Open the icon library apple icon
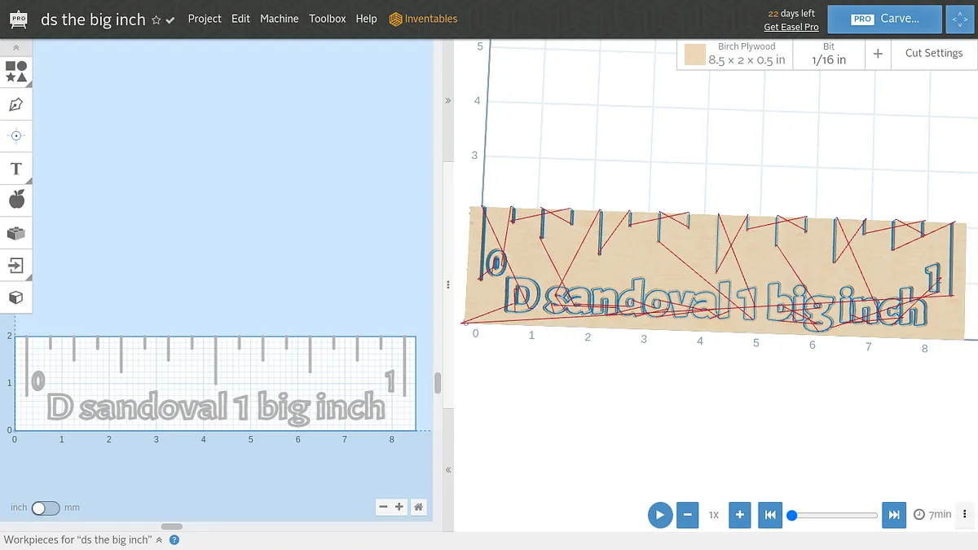The image size is (978, 550). tap(16, 200)
